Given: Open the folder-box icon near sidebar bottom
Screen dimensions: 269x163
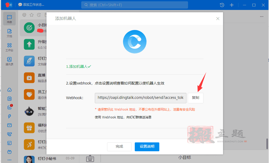Looking at the screenshot, I should pyautogui.click(x=9, y=152).
